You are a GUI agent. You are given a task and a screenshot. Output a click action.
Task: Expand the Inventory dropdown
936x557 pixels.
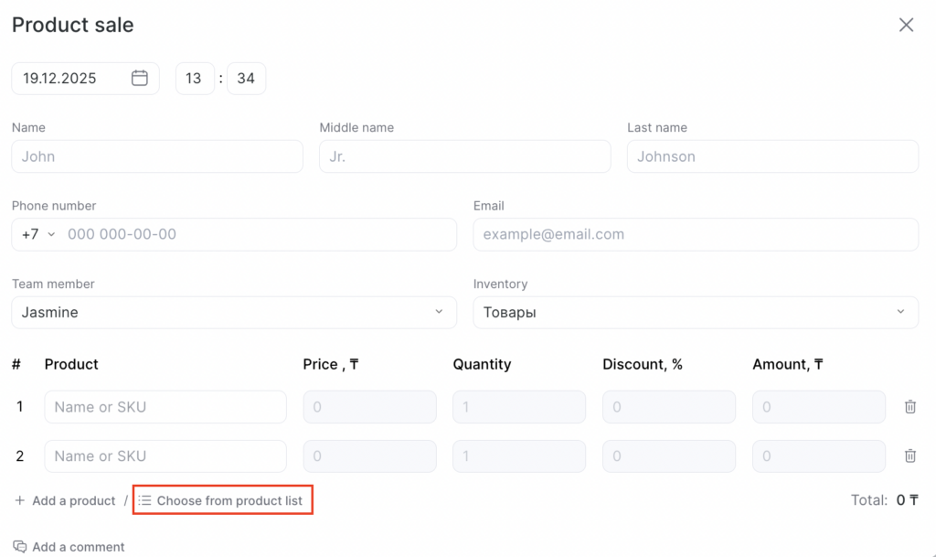point(900,313)
